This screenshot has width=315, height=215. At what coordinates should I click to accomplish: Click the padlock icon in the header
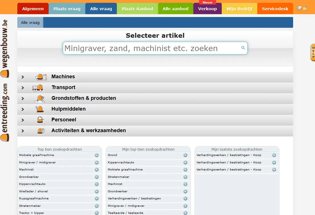(305, 8)
